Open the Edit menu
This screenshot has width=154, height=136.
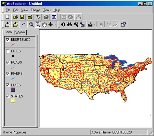16,10
